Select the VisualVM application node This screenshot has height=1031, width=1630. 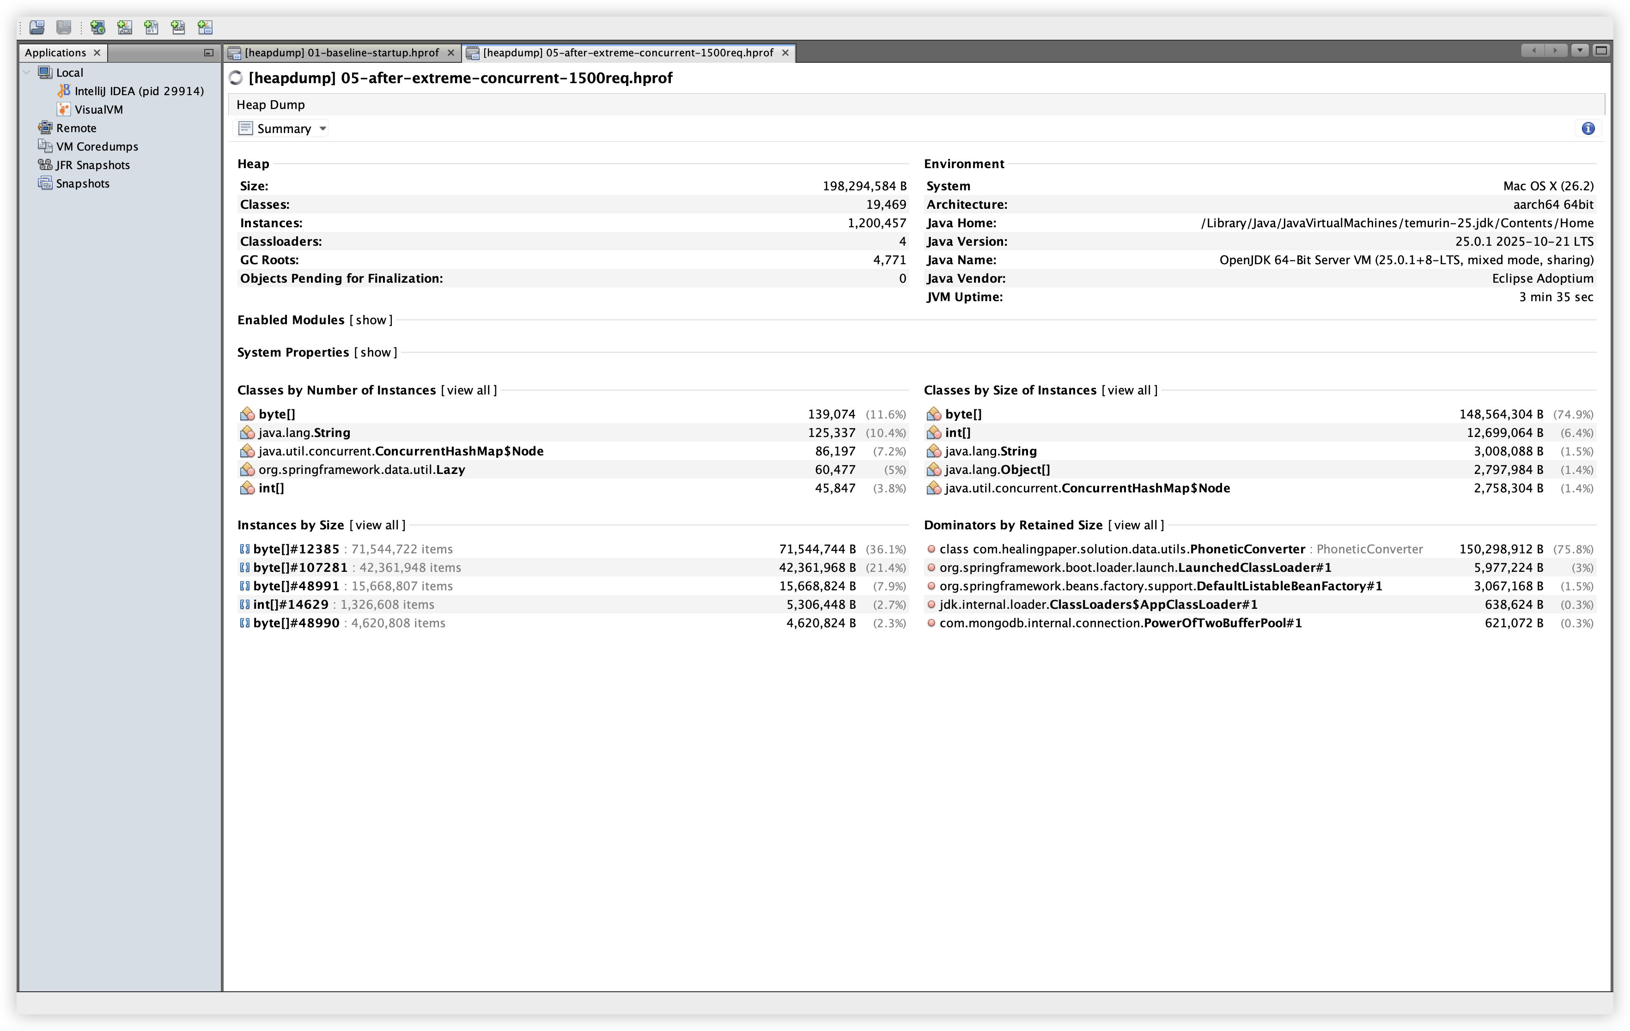click(x=98, y=109)
